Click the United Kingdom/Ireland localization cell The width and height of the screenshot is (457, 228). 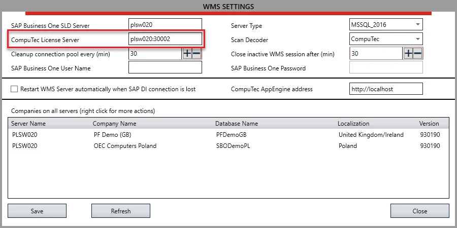click(371, 135)
